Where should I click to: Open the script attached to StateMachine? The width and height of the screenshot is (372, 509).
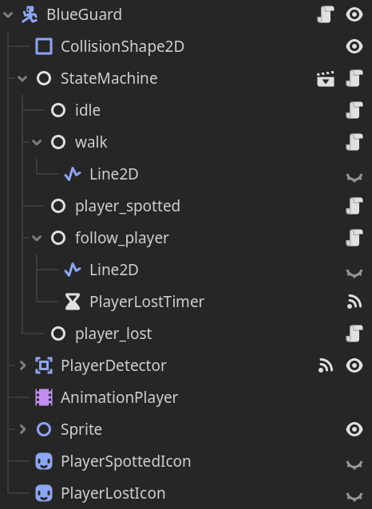(354, 78)
